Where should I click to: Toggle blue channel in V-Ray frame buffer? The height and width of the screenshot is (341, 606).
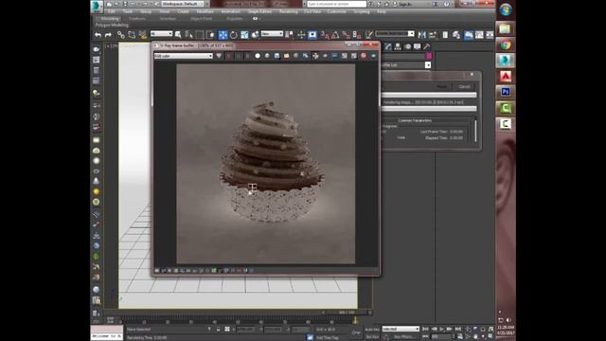(248, 56)
